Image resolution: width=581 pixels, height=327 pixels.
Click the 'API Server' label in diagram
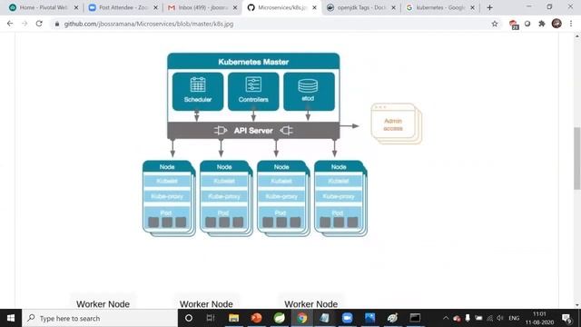(253, 131)
